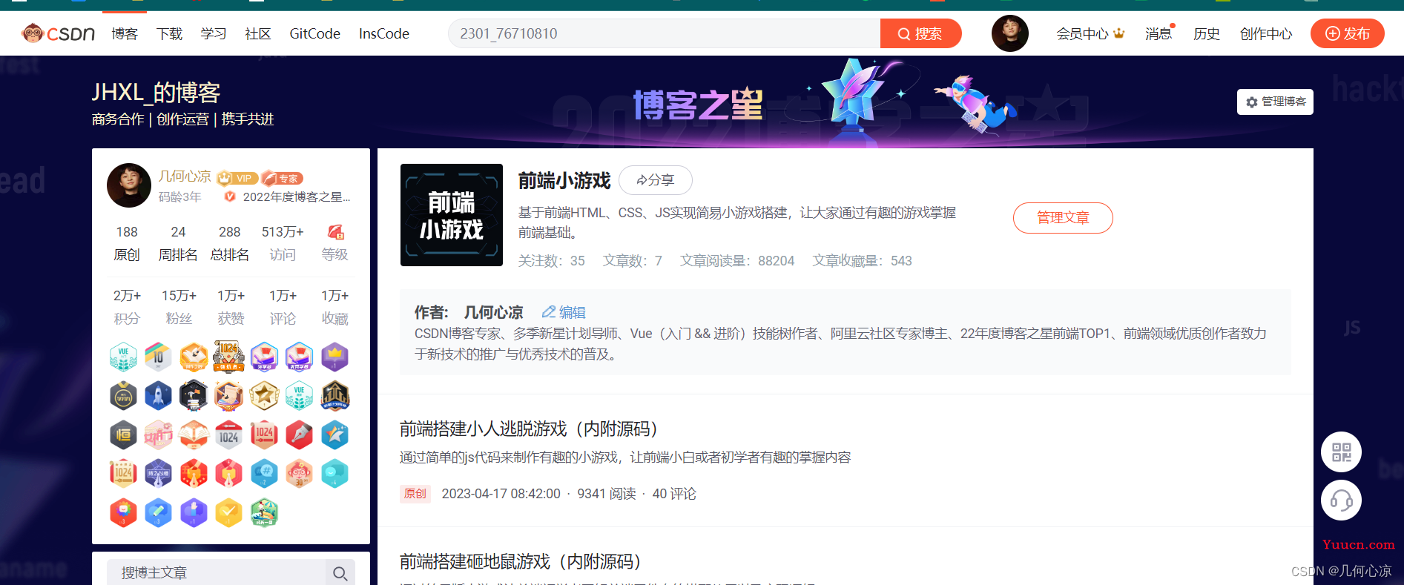Screen dimensions: 1404x585
Task: Click the navy 持之以恒 pen badge
Action: point(158,473)
